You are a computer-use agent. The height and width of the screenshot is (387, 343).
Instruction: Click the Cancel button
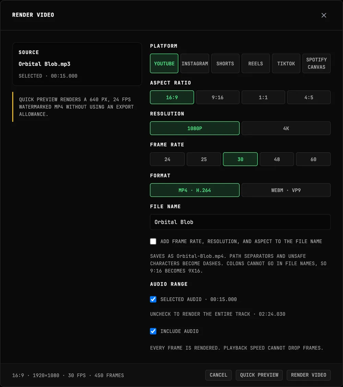click(x=218, y=375)
